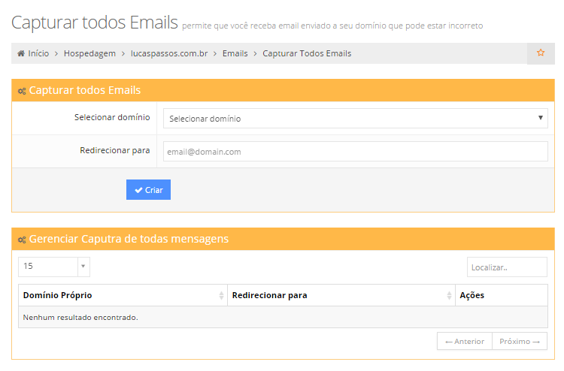Image resolution: width=564 pixels, height=371 pixels.
Task: Open lucaspassos.com.br breadcrumb link
Action: point(168,54)
